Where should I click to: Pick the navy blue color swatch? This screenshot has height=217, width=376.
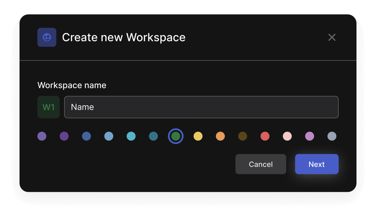(x=86, y=136)
